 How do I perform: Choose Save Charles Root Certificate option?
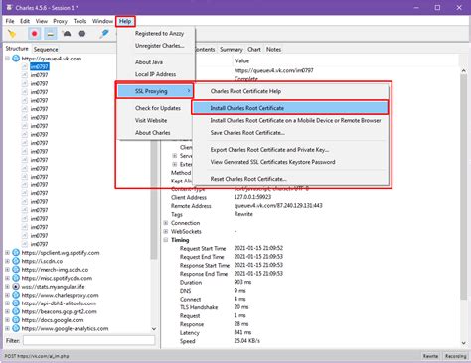(x=247, y=133)
